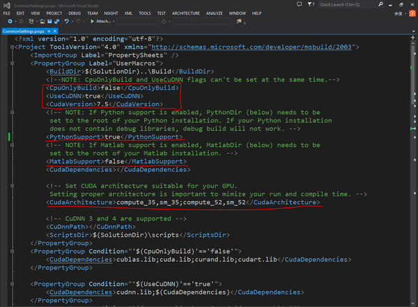Open the Attach button dropdown arrow
This screenshot has height=307, width=418.
tap(114, 22)
